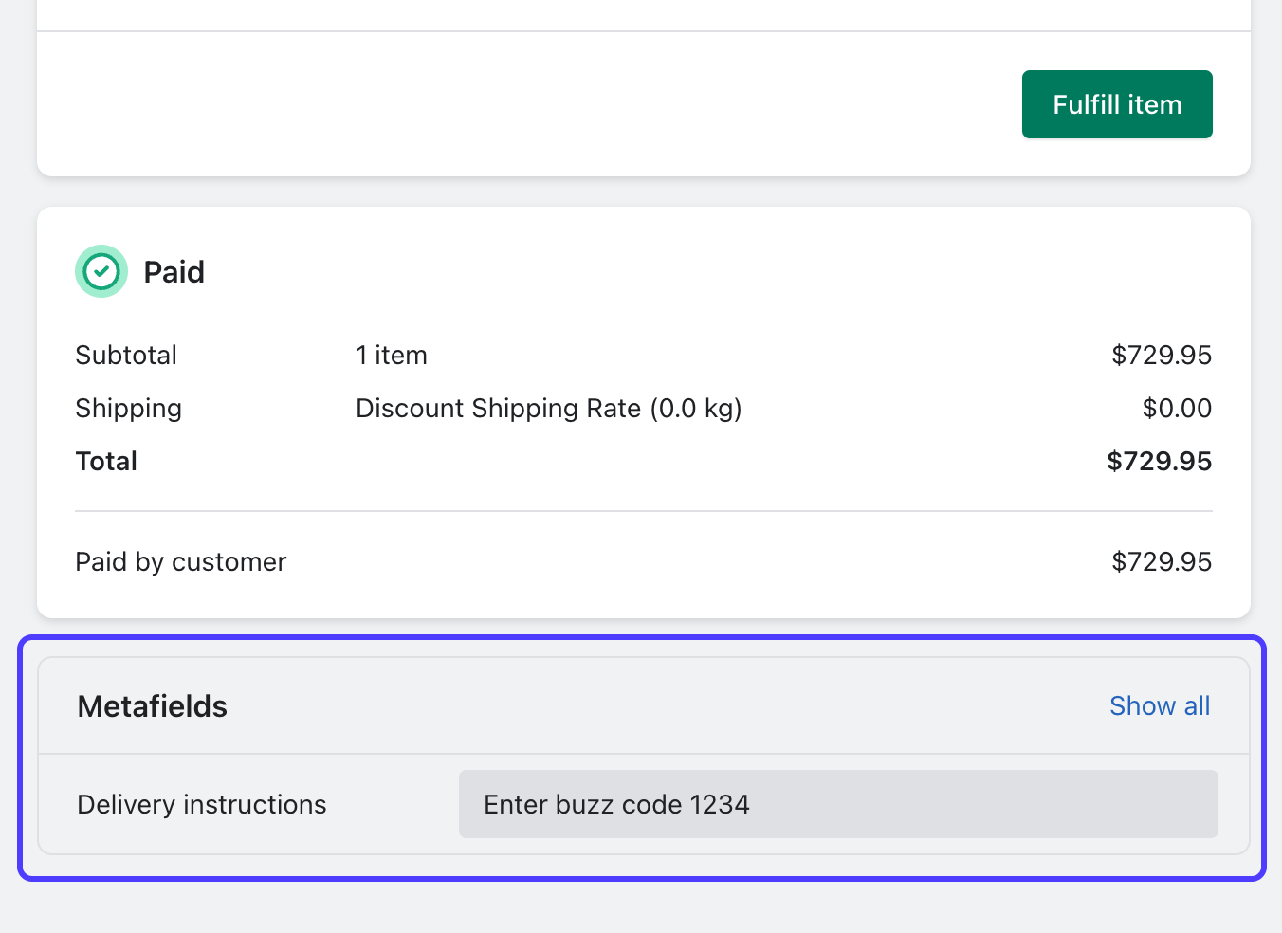Click the Shipping label

(x=129, y=409)
